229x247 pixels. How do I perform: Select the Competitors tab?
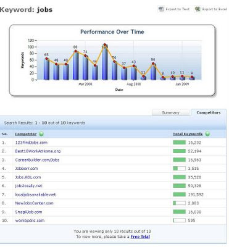tap(209, 112)
